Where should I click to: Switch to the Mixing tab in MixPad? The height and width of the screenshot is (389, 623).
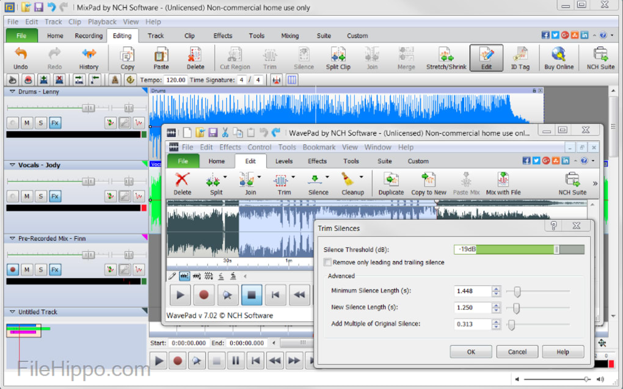tap(290, 35)
